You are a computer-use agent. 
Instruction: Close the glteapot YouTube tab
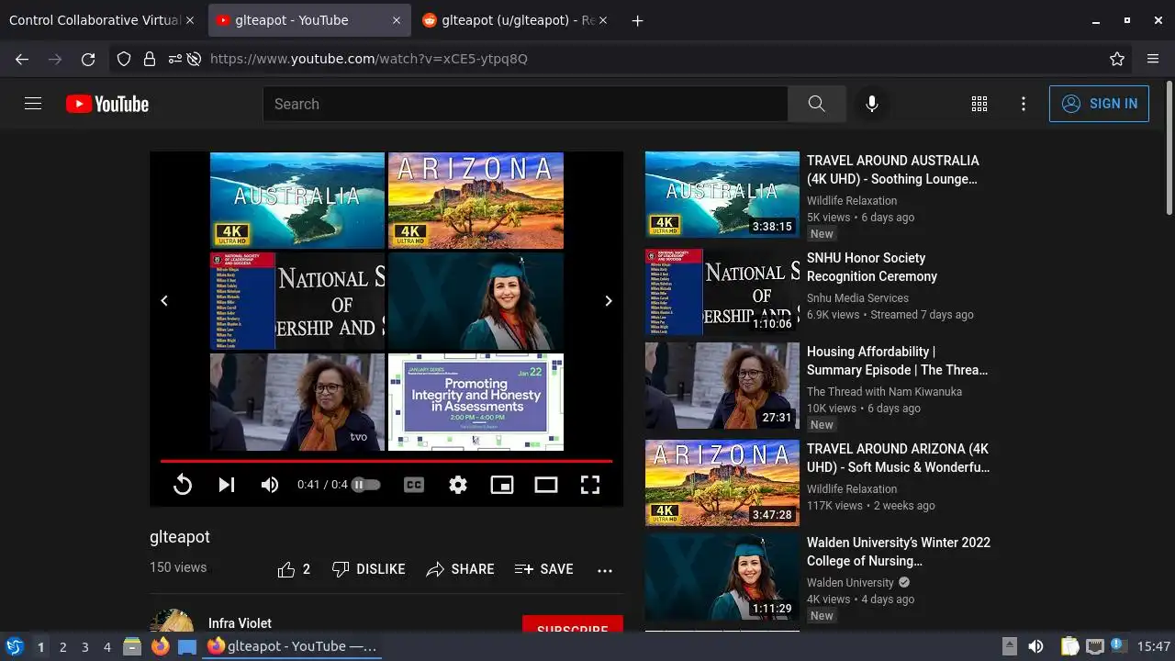(x=397, y=20)
